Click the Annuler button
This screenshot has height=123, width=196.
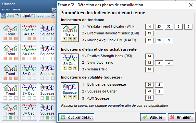tap(181, 117)
